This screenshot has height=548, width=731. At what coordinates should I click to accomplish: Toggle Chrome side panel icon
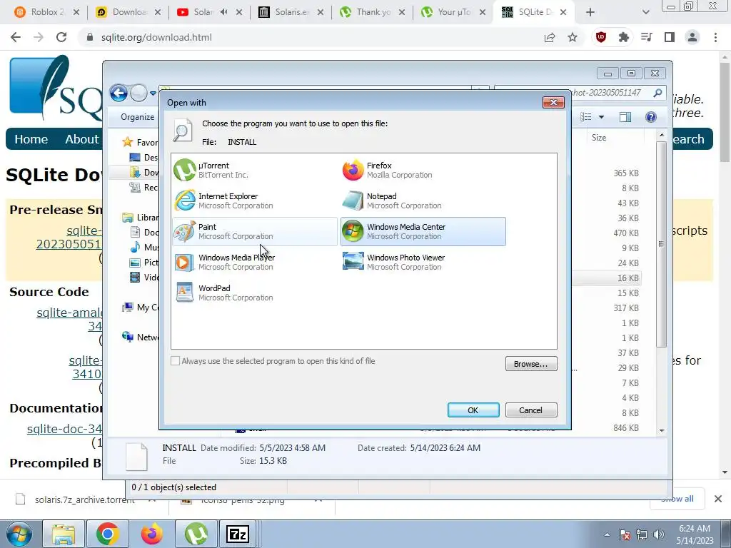coord(670,37)
